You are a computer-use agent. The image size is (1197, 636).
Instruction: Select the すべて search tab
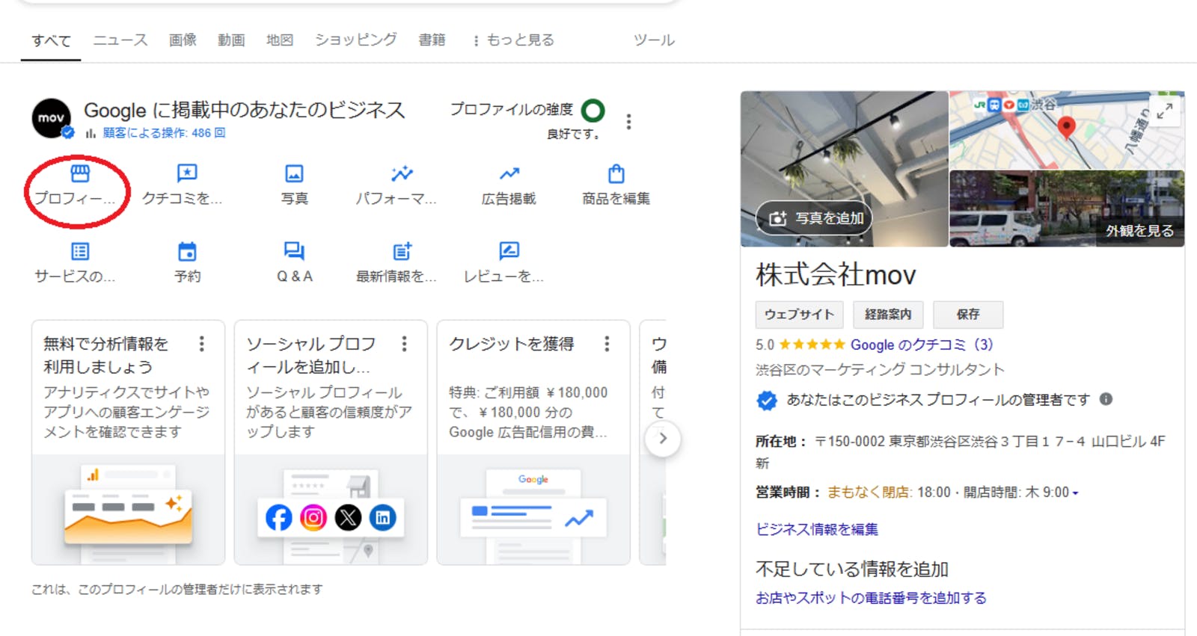(x=51, y=40)
